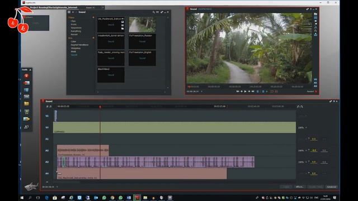Collapse the Bins section in browser

pos(93,38)
